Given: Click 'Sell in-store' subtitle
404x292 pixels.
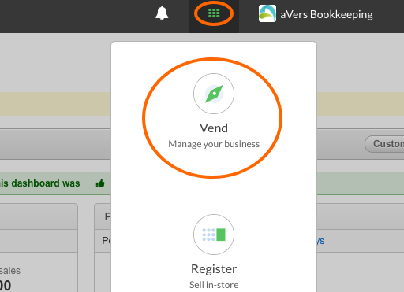Looking at the screenshot, I should click(x=214, y=285).
